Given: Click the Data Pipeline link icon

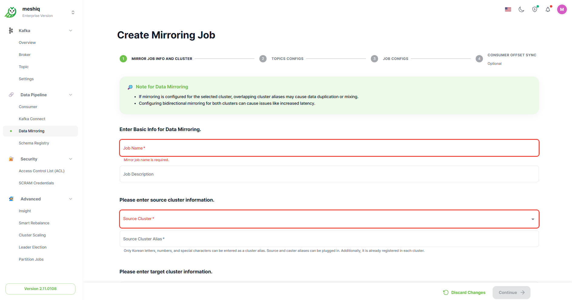Looking at the screenshot, I should point(11,95).
